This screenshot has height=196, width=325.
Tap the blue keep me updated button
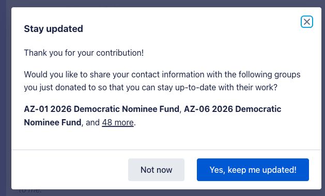click(x=253, y=170)
